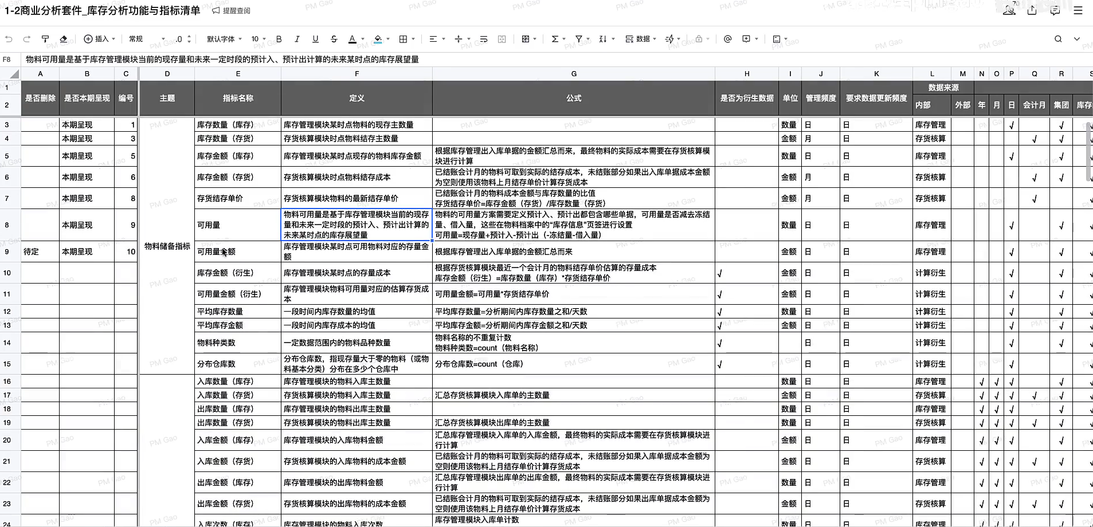Viewport: 1093px width, 527px height.
Task: Open the 默认字体 font dropdown
Action: click(x=224, y=39)
